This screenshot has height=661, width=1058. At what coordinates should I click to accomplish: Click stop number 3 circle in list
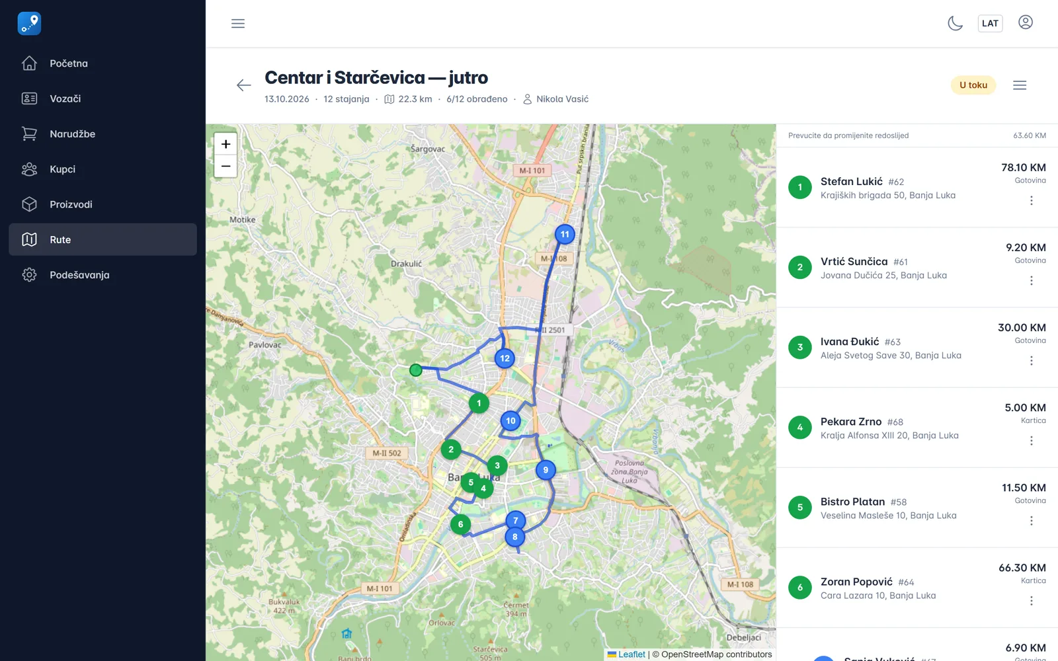click(x=799, y=347)
